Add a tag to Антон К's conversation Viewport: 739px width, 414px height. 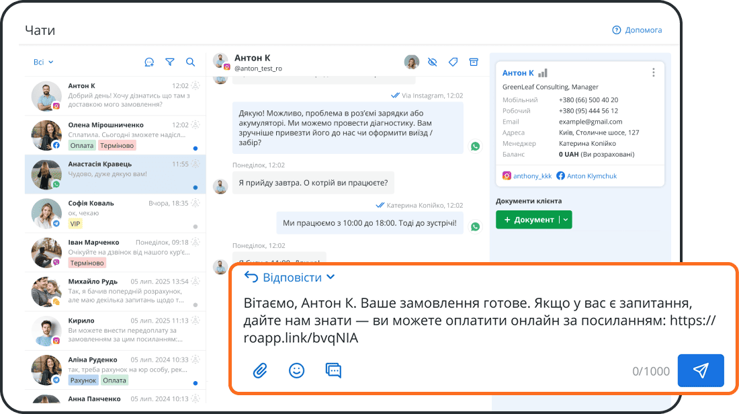click(453, 61)
